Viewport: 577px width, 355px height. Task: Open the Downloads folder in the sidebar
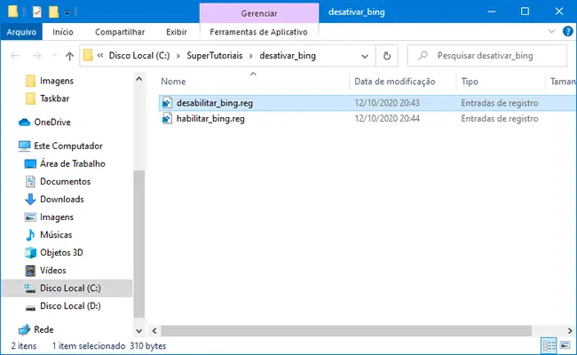point(61,199)
